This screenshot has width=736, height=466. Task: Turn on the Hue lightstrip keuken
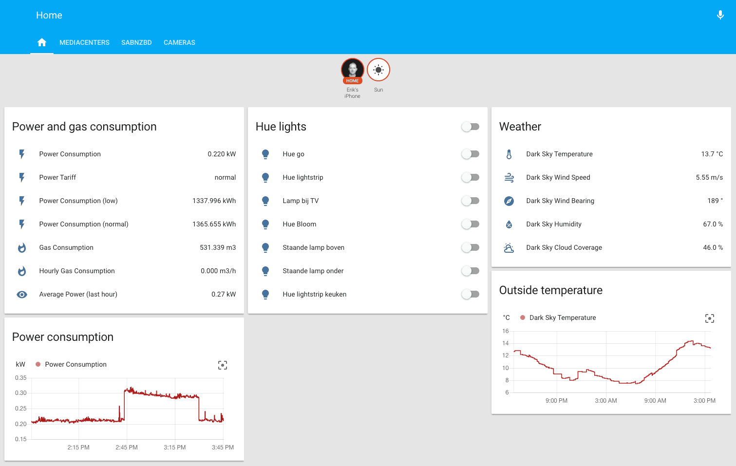point(470,294)
